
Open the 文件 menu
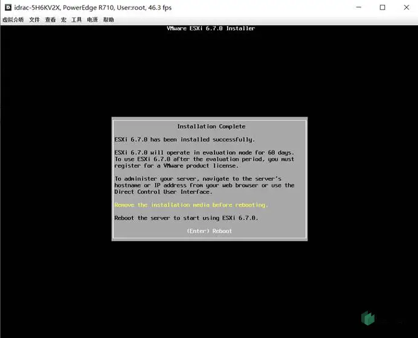coord(34,20)
